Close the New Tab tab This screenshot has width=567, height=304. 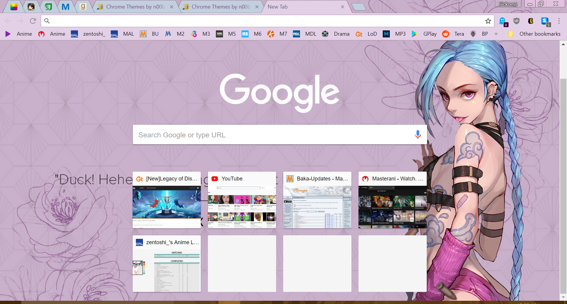343,7
